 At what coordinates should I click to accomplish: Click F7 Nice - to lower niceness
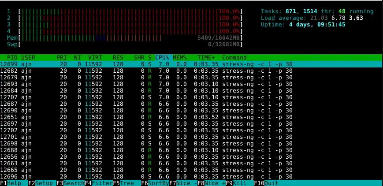(x=183, y=183)
